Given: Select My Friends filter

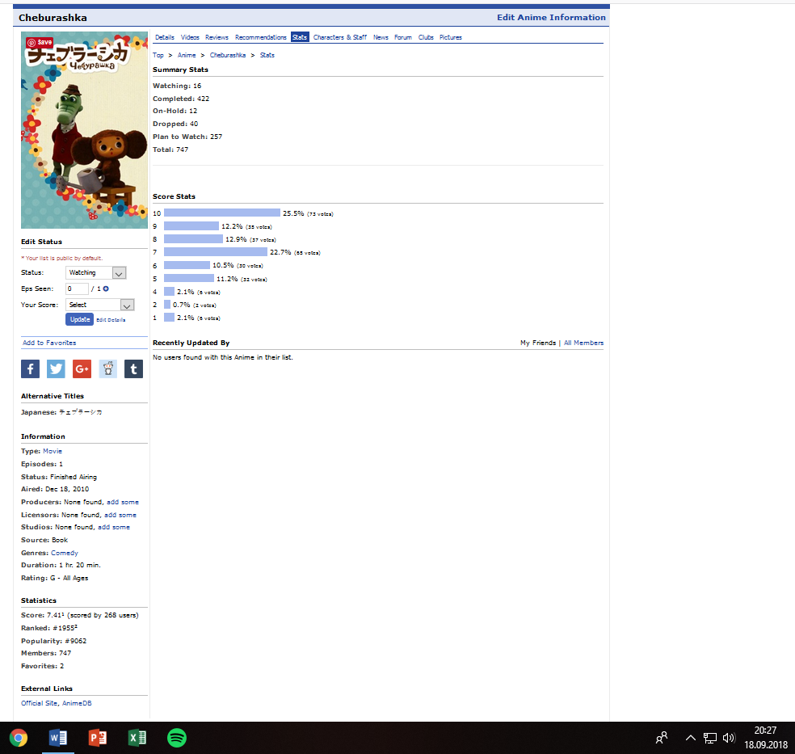Looking at the screenshot, I should click(538, 343).
